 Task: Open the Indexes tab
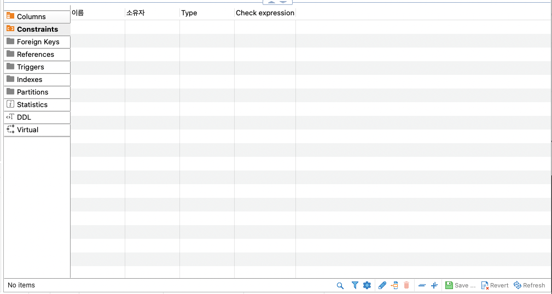(37, 79)
